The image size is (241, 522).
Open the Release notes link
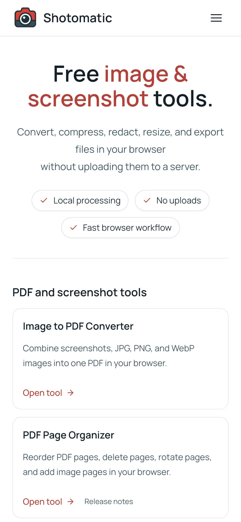pyautogui.click(x=109, y=502)
